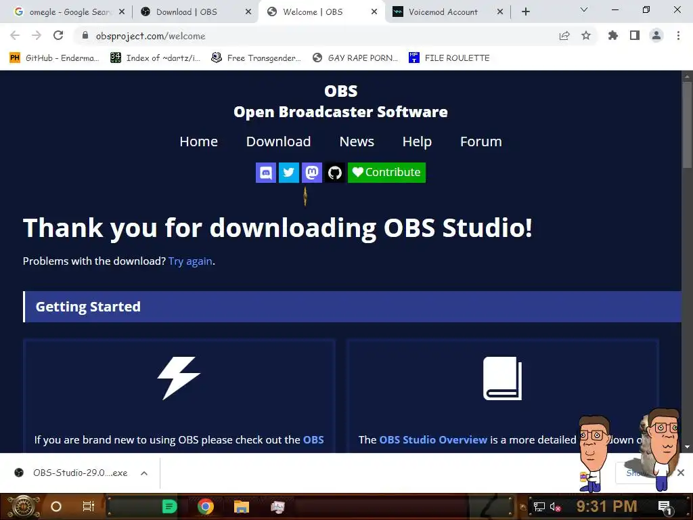The width and height of the screenshot is (693, 520).
Task: Go to Home in the OBS navigation
Action: tap(198, 142)
